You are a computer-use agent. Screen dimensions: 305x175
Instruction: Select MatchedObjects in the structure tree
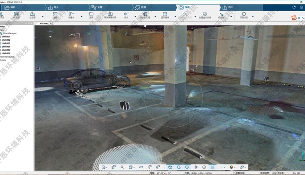pyautogui.click(x=7, y=57)
